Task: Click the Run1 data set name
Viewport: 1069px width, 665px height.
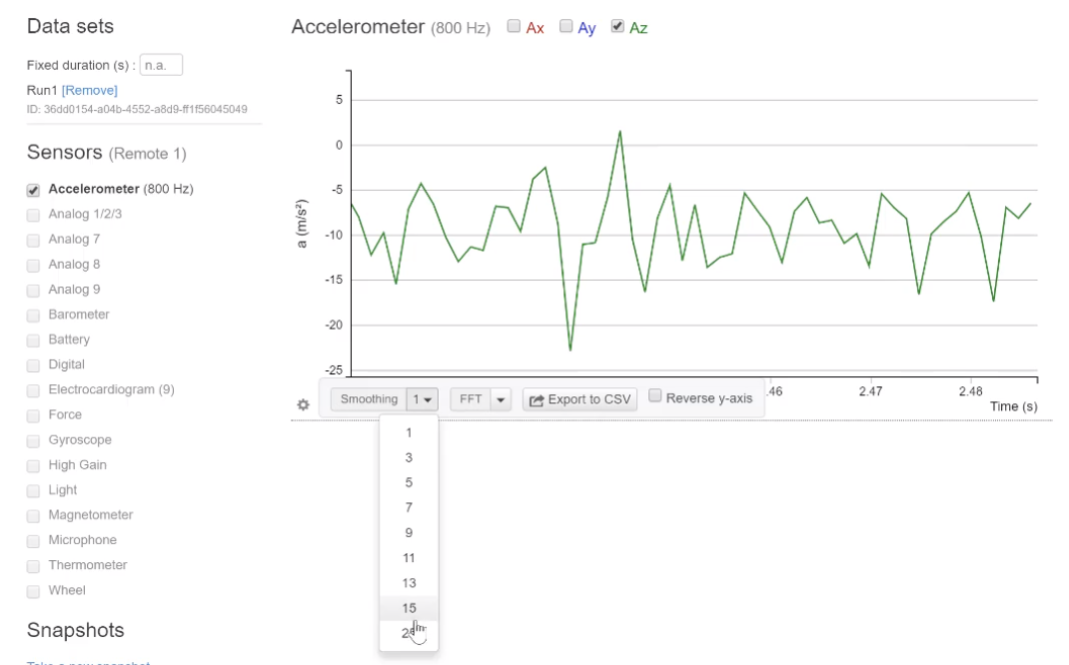Action: click(42, 90)
